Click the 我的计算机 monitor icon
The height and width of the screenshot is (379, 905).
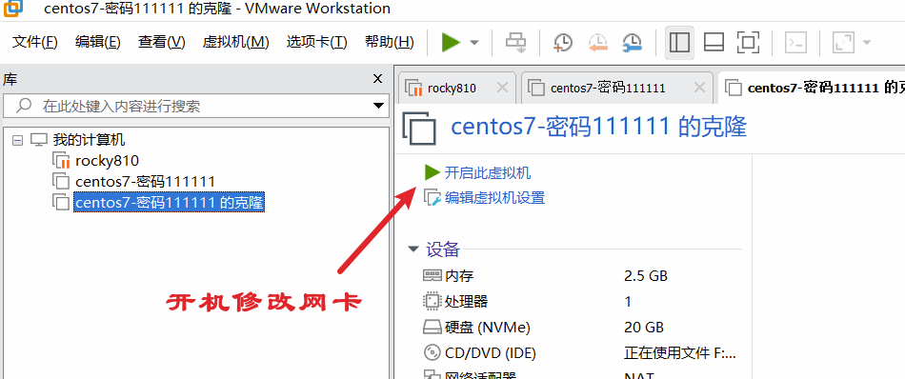tap(39, 140)
